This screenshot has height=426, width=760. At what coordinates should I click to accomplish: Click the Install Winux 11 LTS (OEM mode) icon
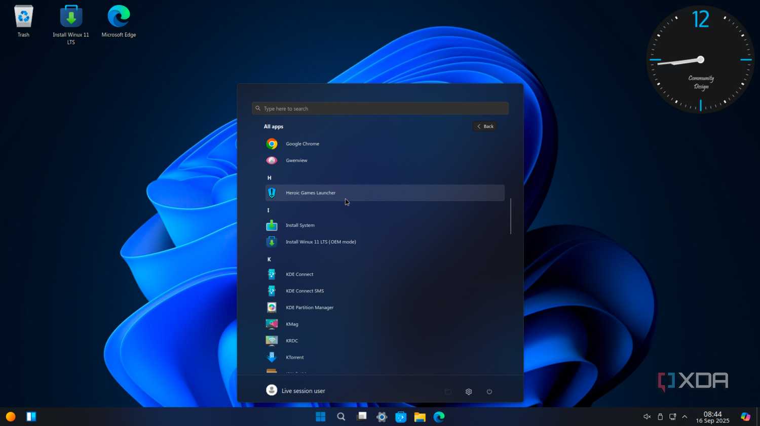point(272,242)
